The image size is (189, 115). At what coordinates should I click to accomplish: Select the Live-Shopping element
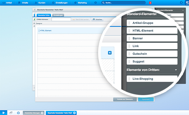pos(152,79)
